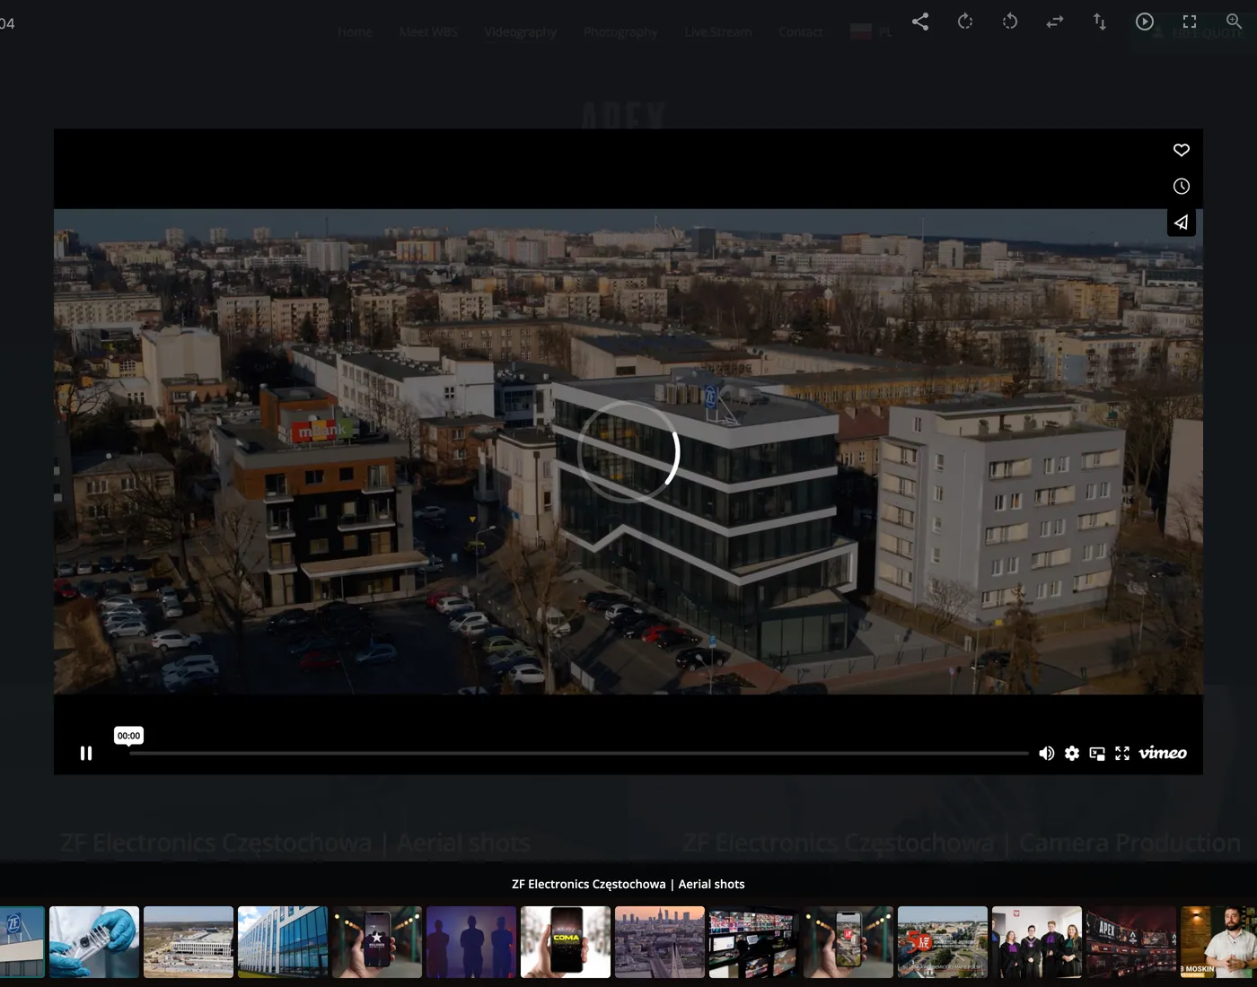Open the slideshow play icon in top toolbar

[1145, 22]
